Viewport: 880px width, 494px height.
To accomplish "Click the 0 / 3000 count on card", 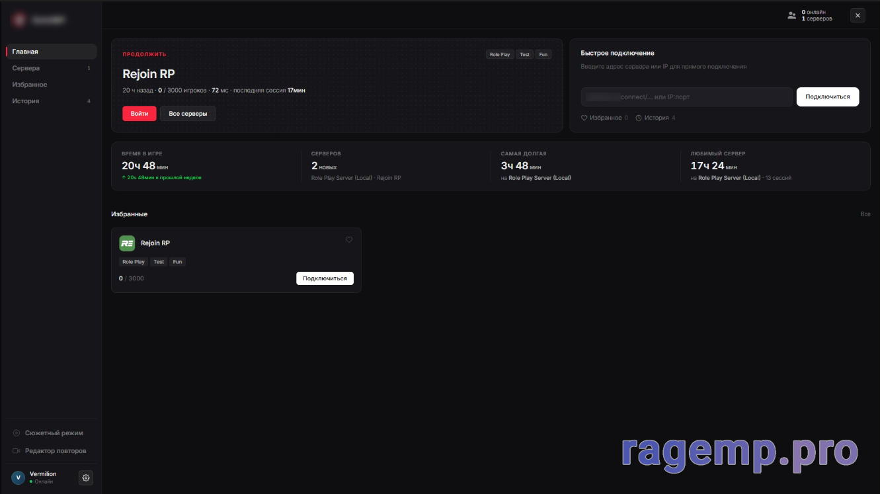I will (132, 278).
